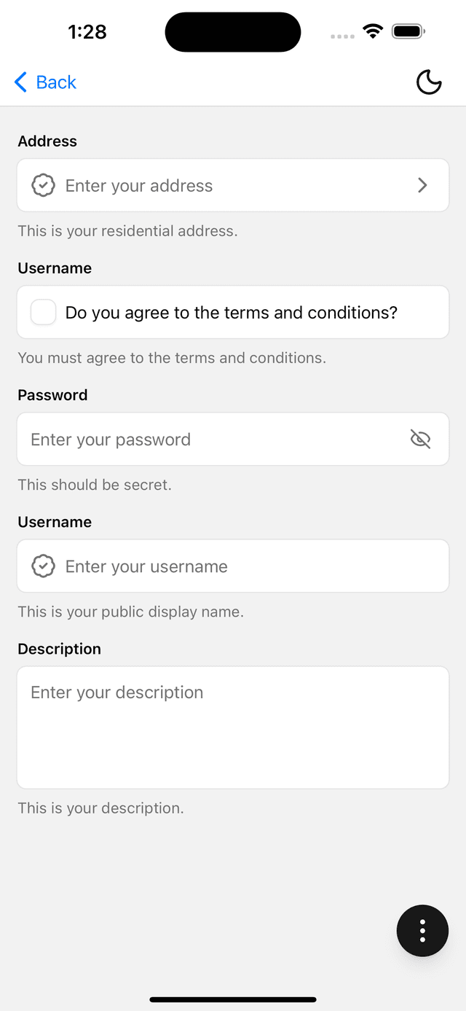Tap the 'Description' field label

tap(59, 649)
